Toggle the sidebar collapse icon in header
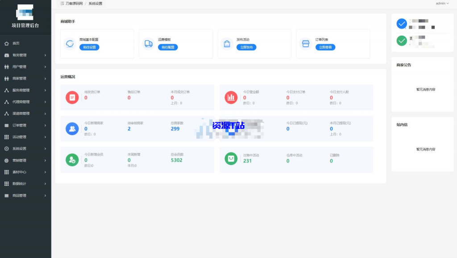Image resolution: width=457 pixels, height=258 pixels. click(x=62, y=4)
